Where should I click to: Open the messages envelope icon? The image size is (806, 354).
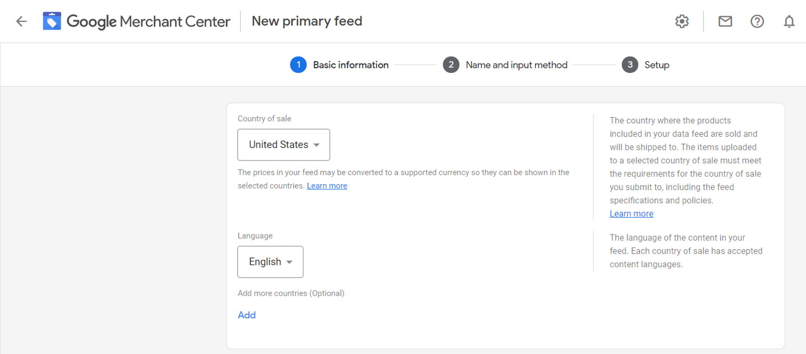(x=725, y=21)
